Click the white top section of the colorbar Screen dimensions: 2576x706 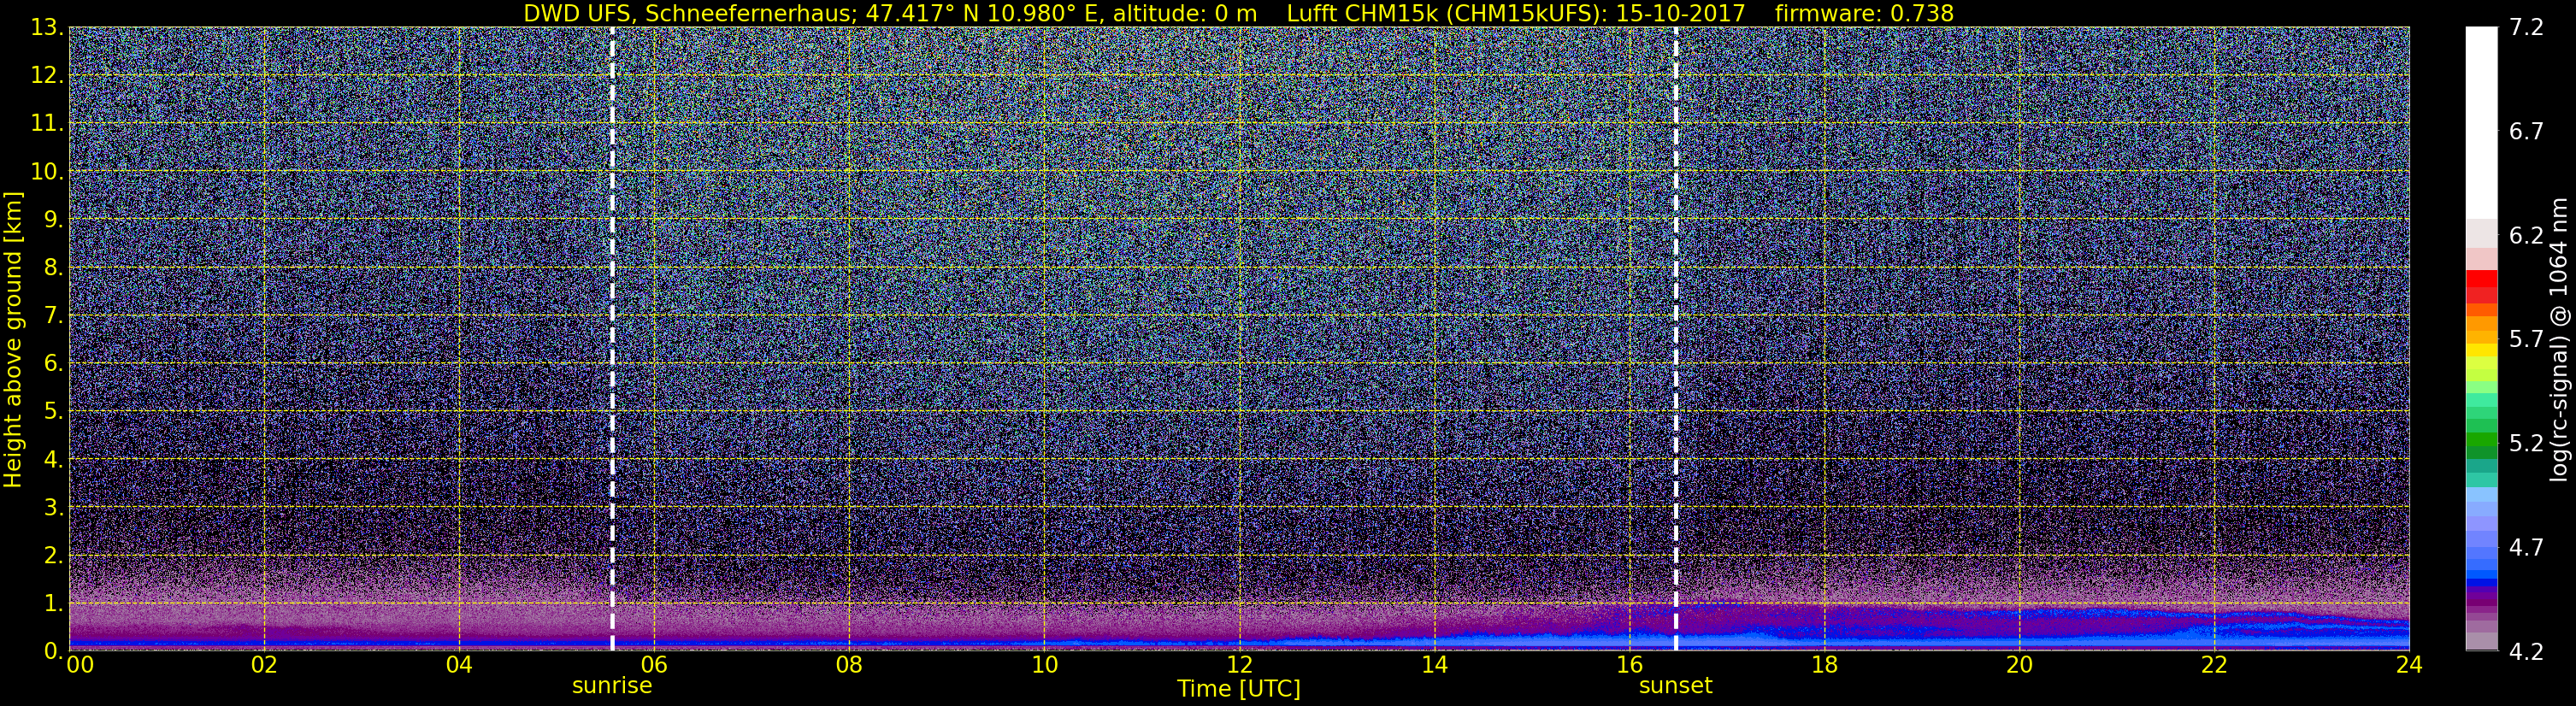[2481, 122]
